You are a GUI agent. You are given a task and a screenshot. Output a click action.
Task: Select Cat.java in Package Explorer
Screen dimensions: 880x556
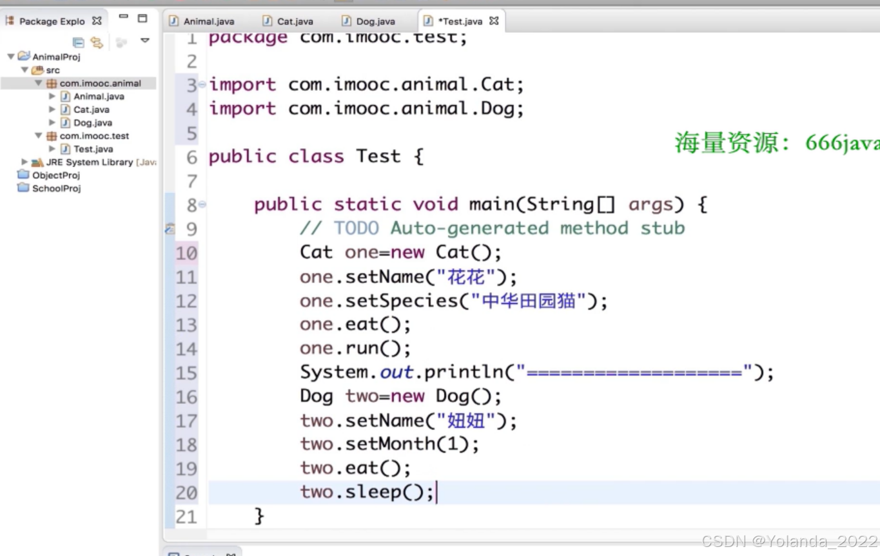[x=92, y=110]
